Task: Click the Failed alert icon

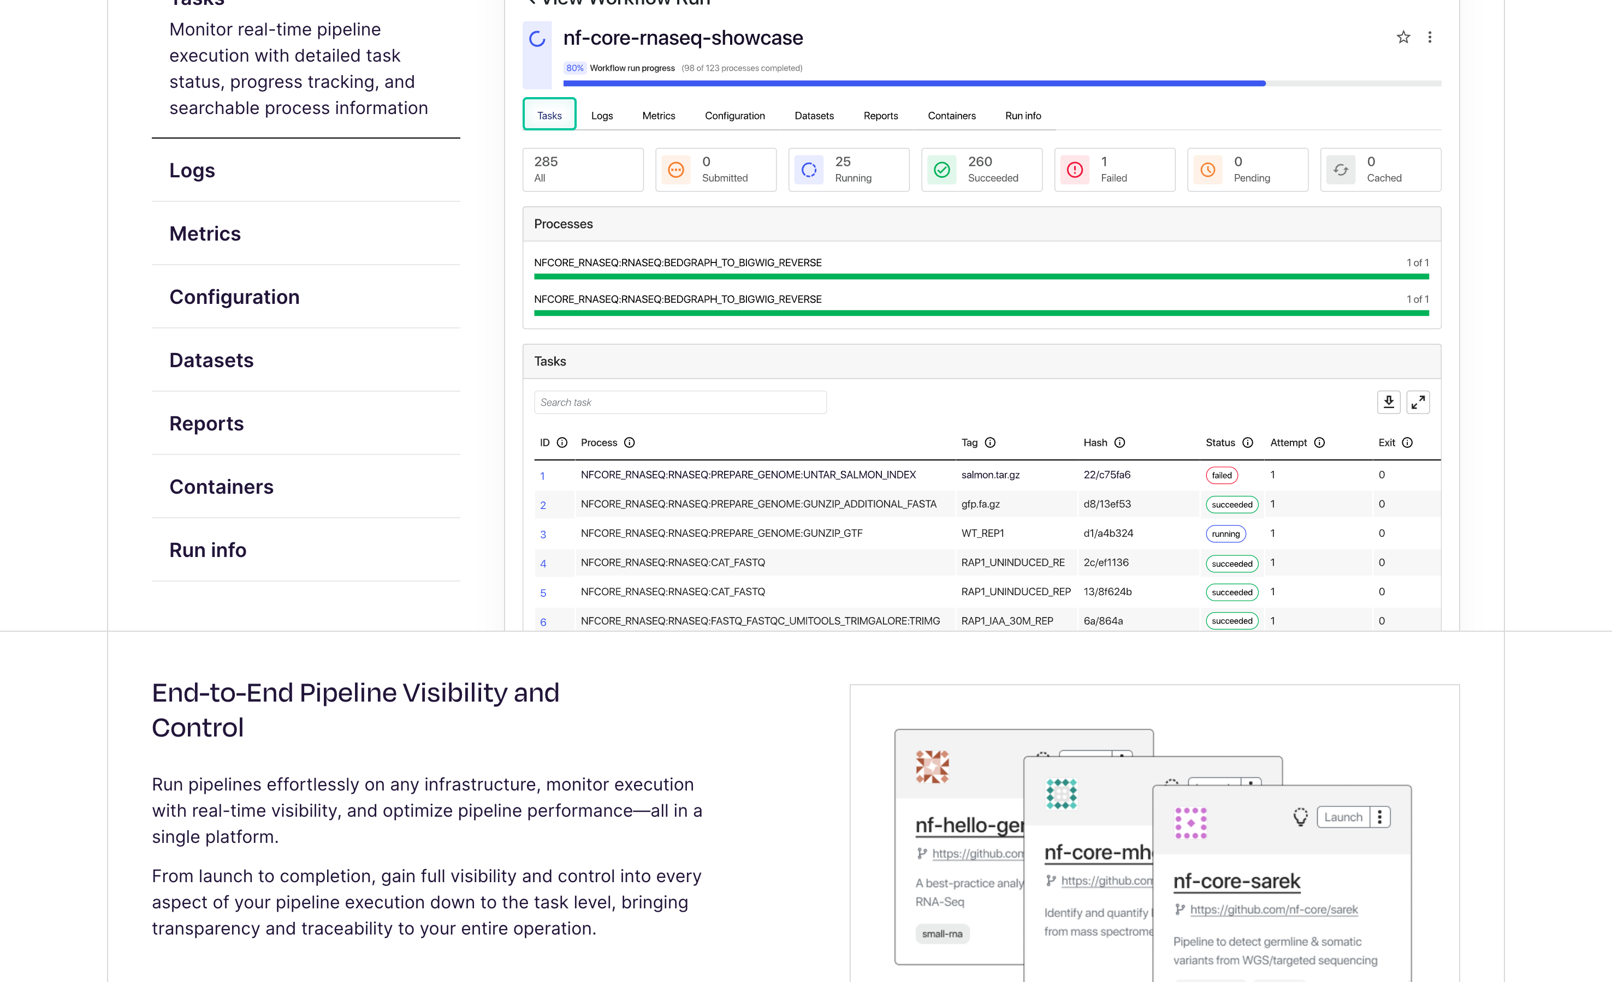Action: tap(1075, 170)
